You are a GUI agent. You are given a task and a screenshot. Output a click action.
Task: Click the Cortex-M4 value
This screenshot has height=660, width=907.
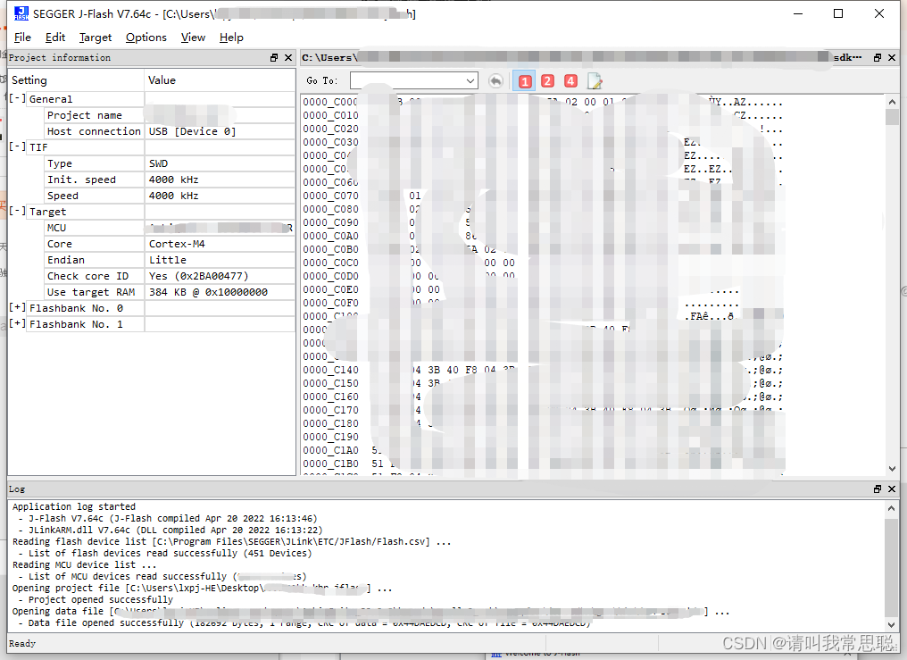coord(177,244)
